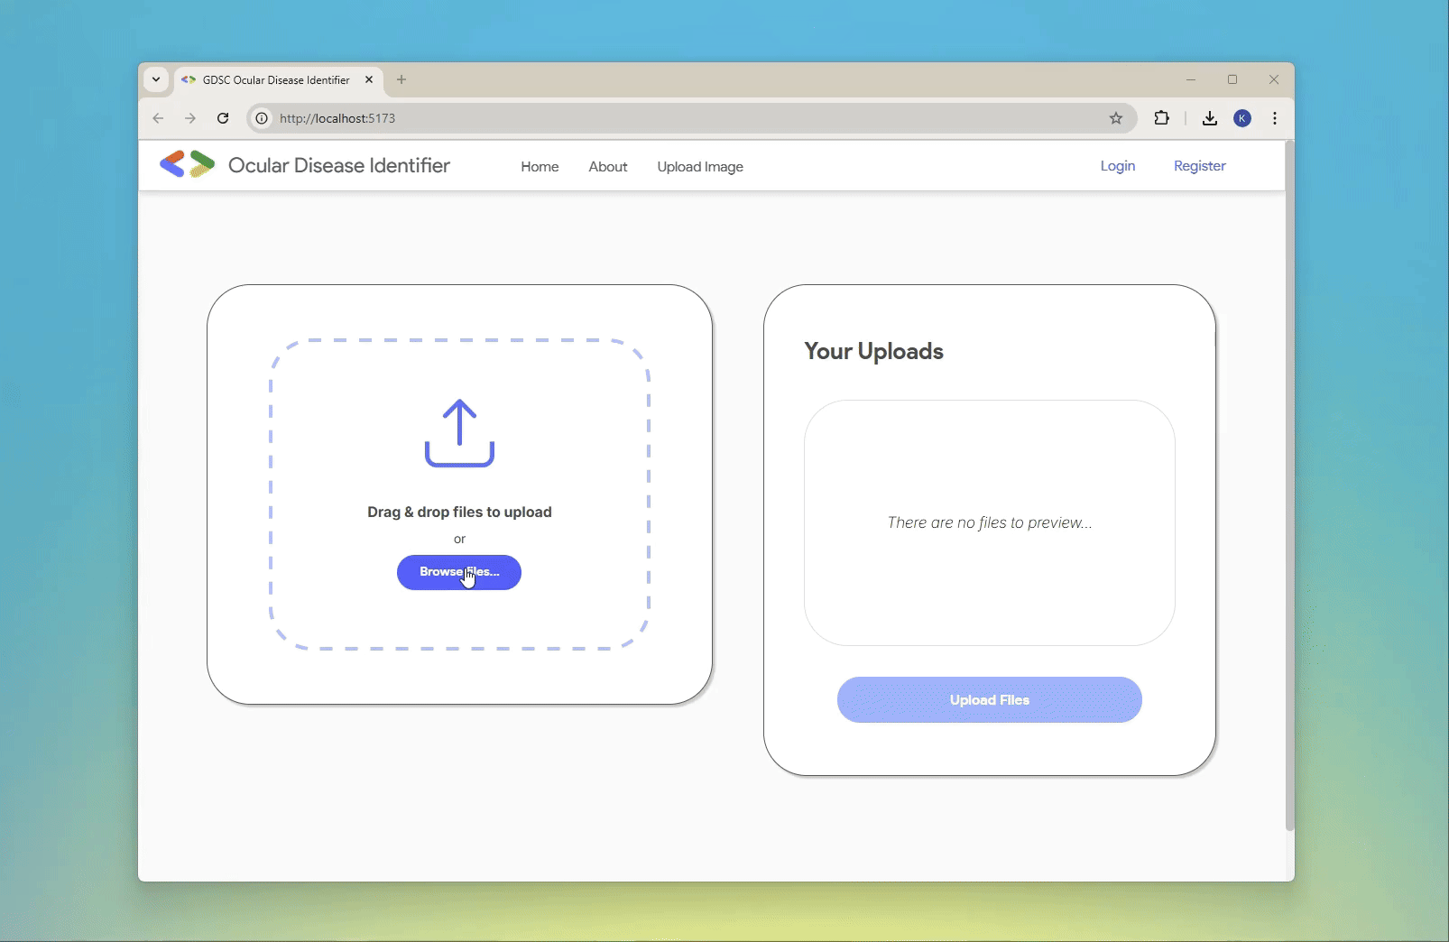The height and width of the screenshot is (942, 1449).
Task: Bookmark this page with the star icon
Action: click(x=1116, y=118)
